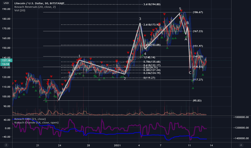Click horizontal line label (130.53)

(198, 67)
